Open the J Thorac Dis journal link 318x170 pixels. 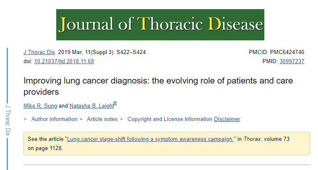39,52
